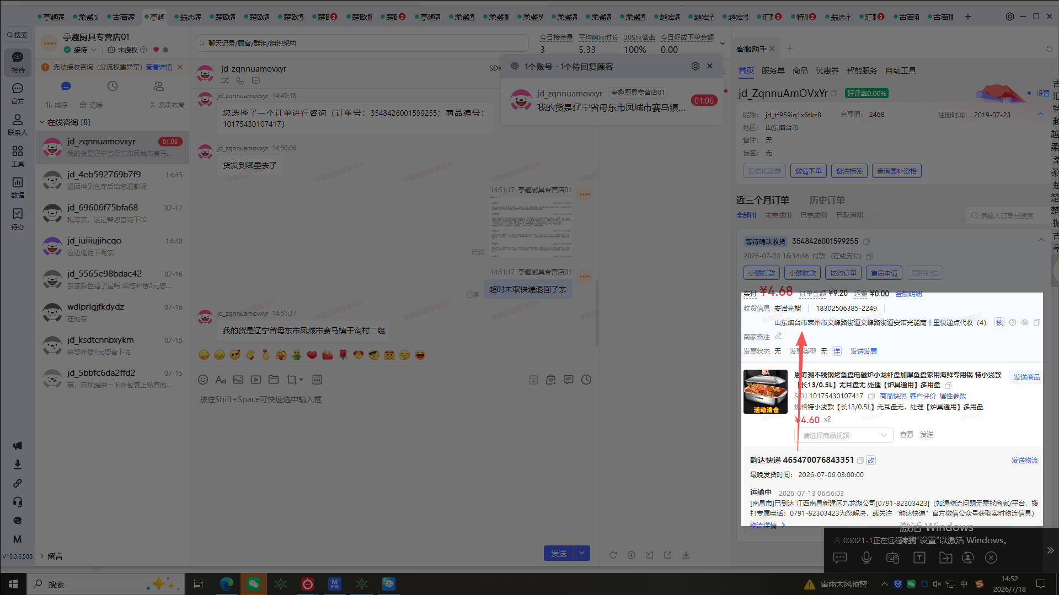Open font formatting Aa in chat toolbar
The height and width of the screenshot is (595, 1059).
[221, 380]
